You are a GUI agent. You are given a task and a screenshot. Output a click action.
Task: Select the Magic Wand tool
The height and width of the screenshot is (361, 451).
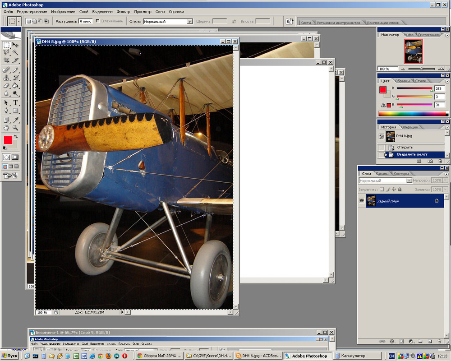click(x=15, y=52)
